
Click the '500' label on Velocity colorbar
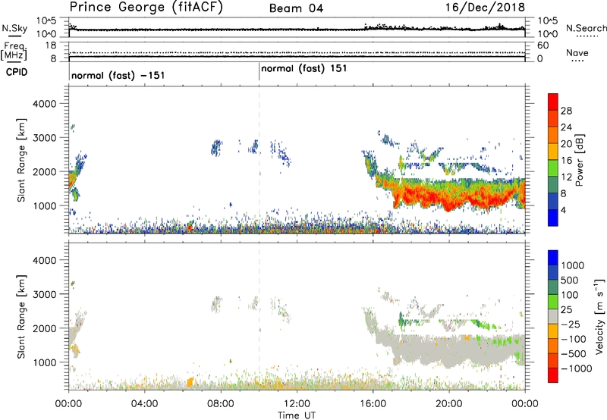pos(570,280)
